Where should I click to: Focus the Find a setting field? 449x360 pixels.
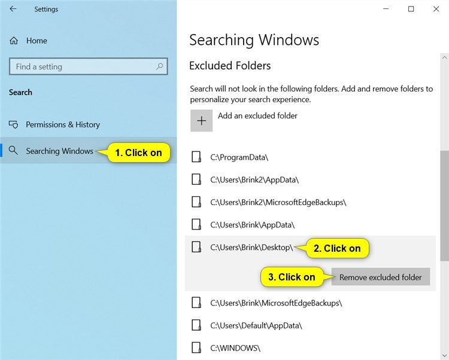click(89, 66)
